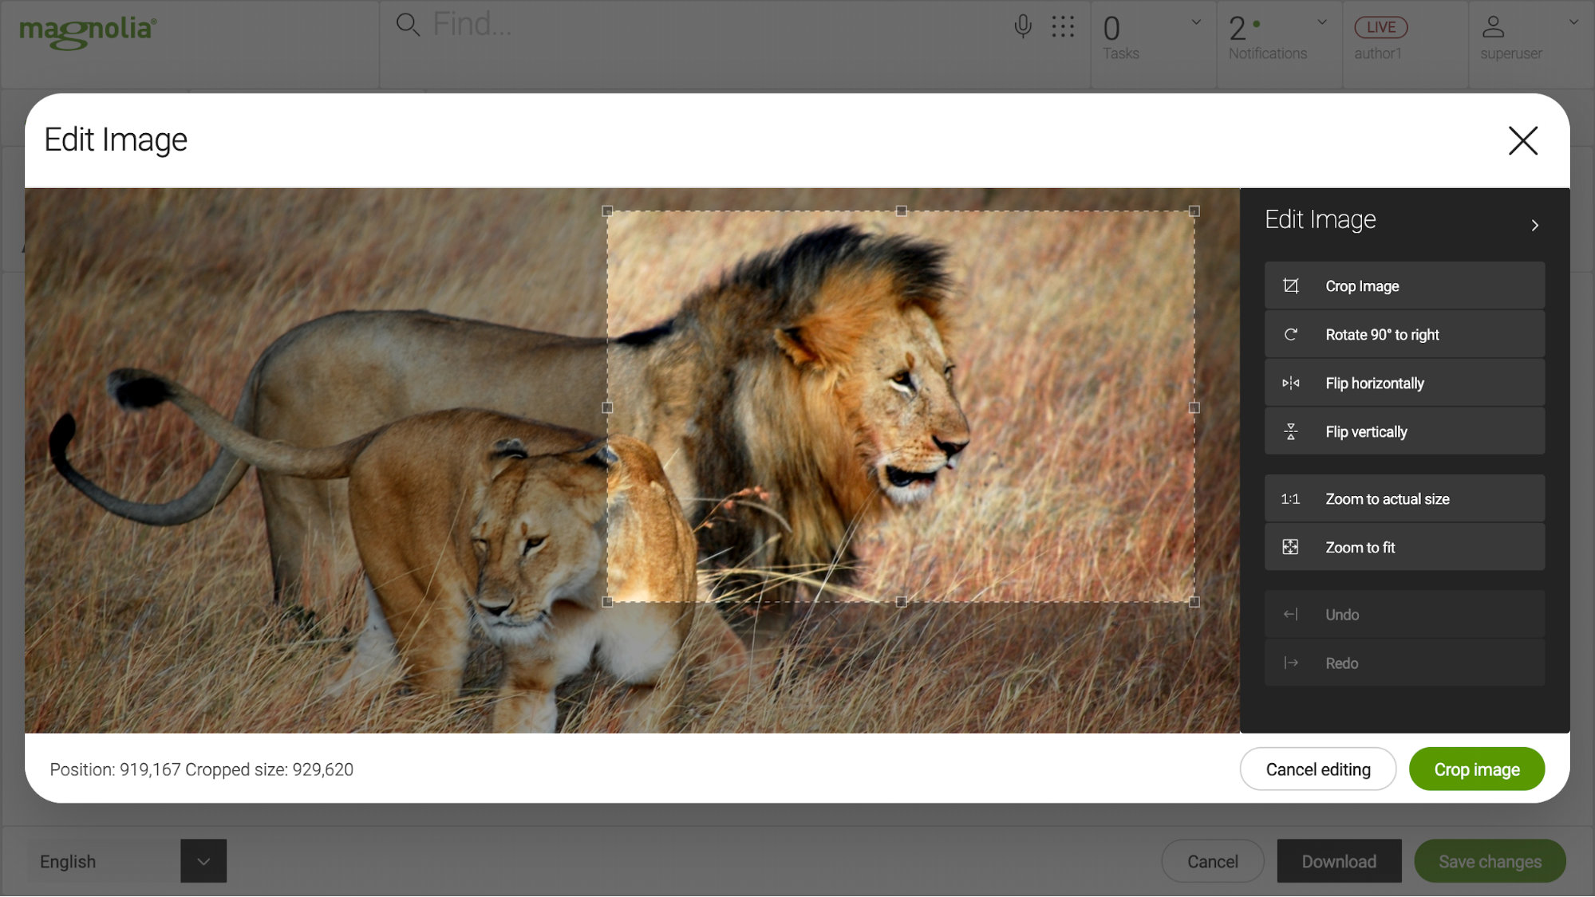Select the LIVE author1 indicator
This screenshot has width=1595, height=897.
(x=1380, y=26)
